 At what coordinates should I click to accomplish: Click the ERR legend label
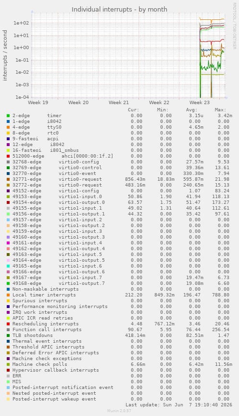click(x=17, y=376)
